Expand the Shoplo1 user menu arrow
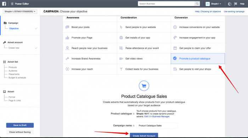 click(220, 4)
